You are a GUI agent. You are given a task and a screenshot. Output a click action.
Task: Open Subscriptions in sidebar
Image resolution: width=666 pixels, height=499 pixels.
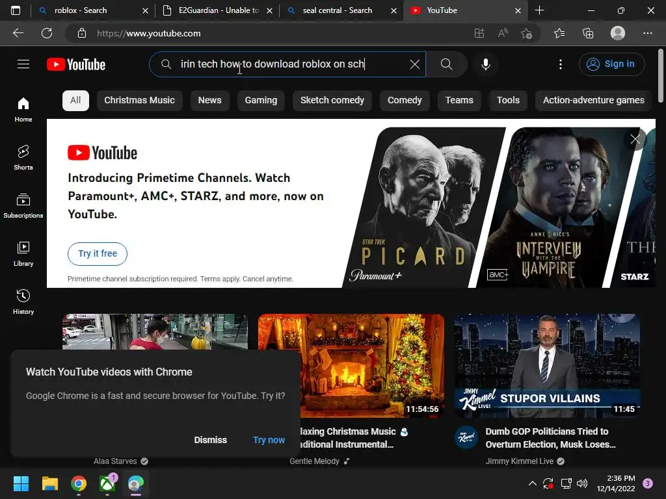point(23,206)
